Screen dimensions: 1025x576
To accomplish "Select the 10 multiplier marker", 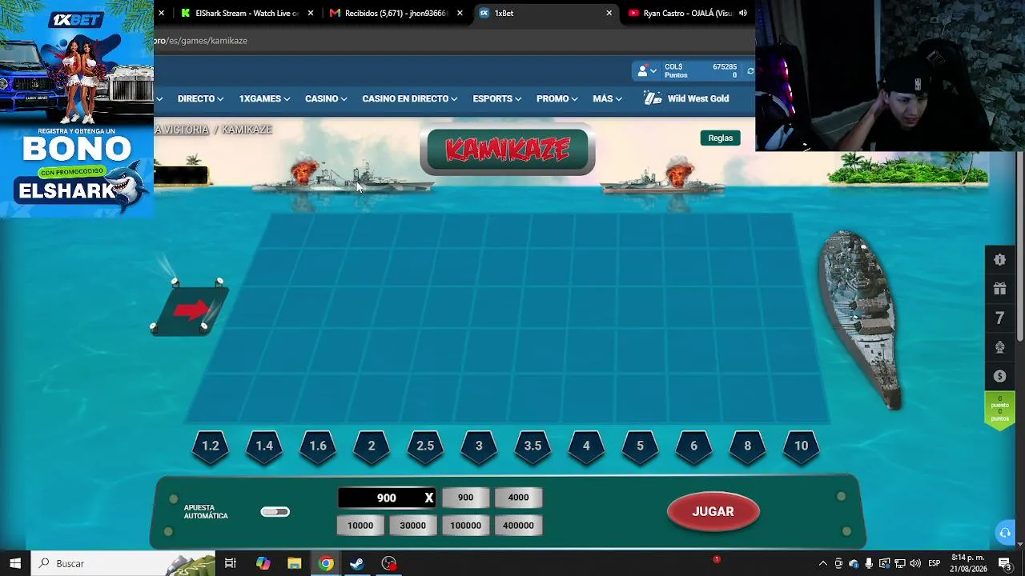I will pyautogui.click(x=802, y=446).
